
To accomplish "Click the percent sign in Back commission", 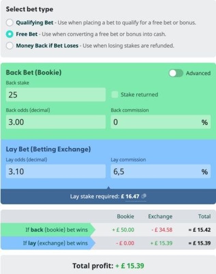I will pyautogui.click(x=204, y=122).
